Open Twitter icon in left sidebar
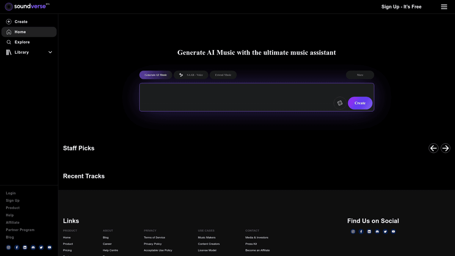The height and width of the screenshot is (256, 455). [41, 247]
